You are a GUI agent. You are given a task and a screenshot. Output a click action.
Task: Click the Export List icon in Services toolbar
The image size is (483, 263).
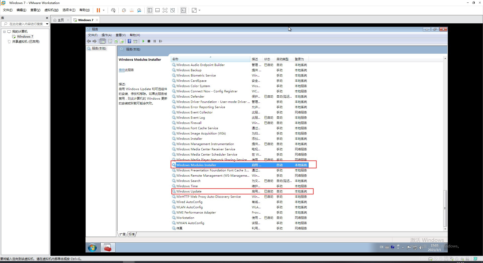pos(122,41)
